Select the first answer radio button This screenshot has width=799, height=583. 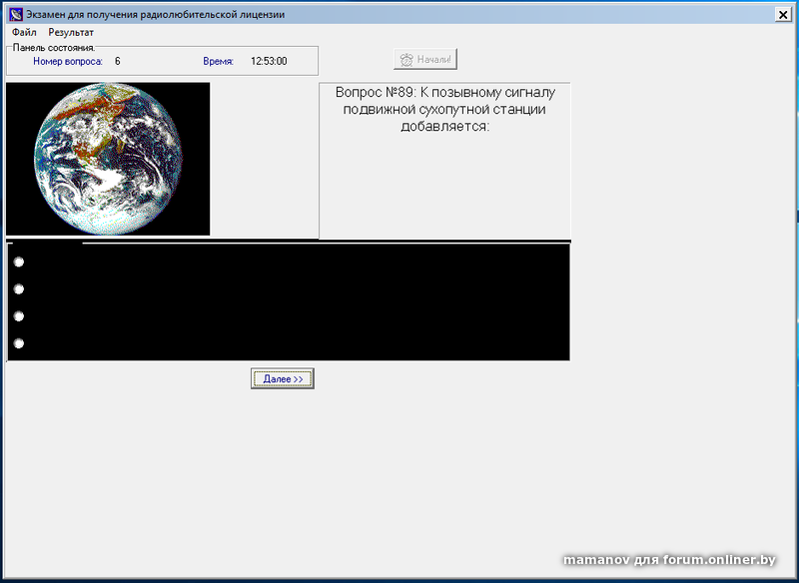pos(19,263)
